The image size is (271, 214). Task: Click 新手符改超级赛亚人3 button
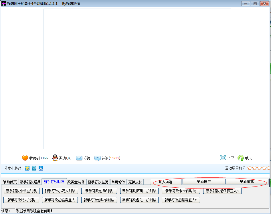tap(222, 191)
